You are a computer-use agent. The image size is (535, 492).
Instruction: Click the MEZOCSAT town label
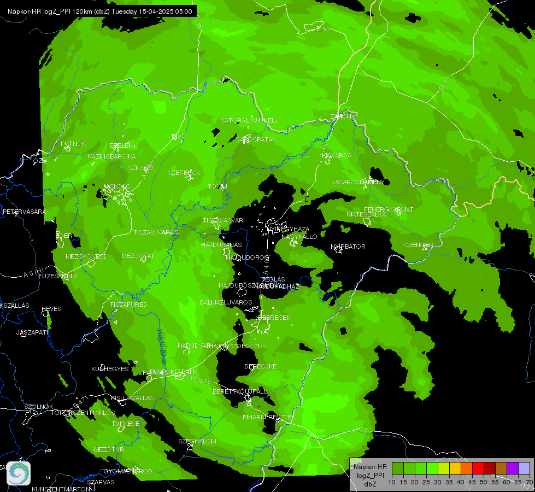(138, 256)
